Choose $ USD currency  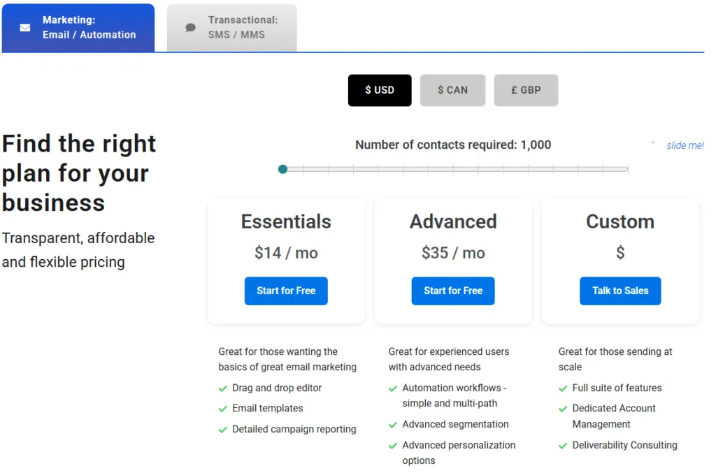pos(380,90)
